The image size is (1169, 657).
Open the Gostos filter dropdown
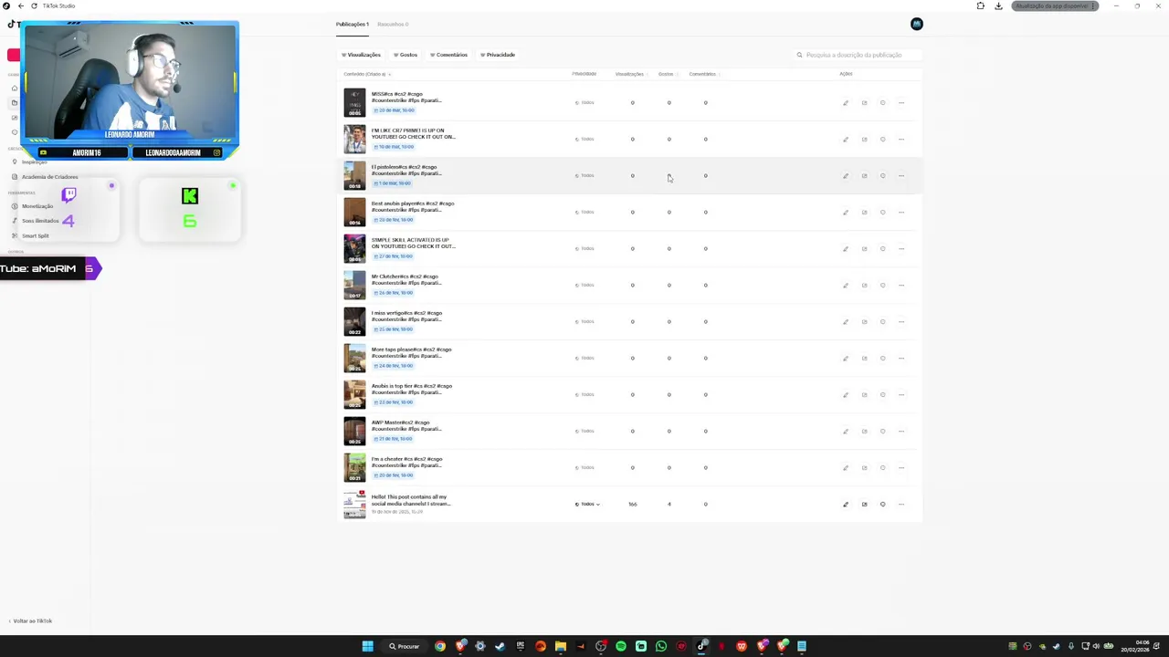405,55
